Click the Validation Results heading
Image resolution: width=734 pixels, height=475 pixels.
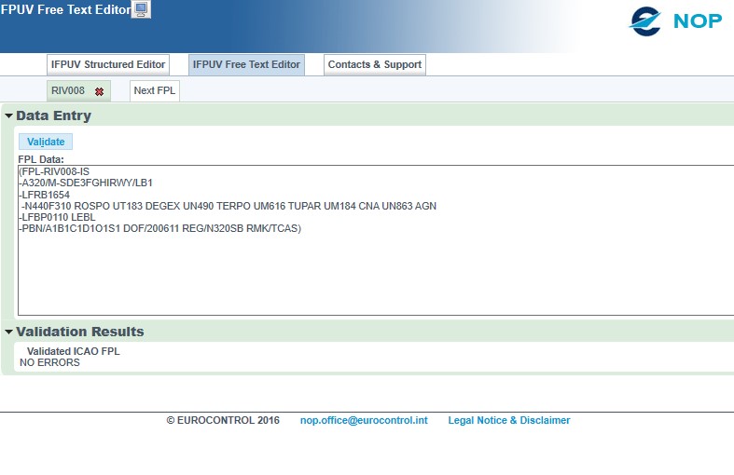(80, 332)
